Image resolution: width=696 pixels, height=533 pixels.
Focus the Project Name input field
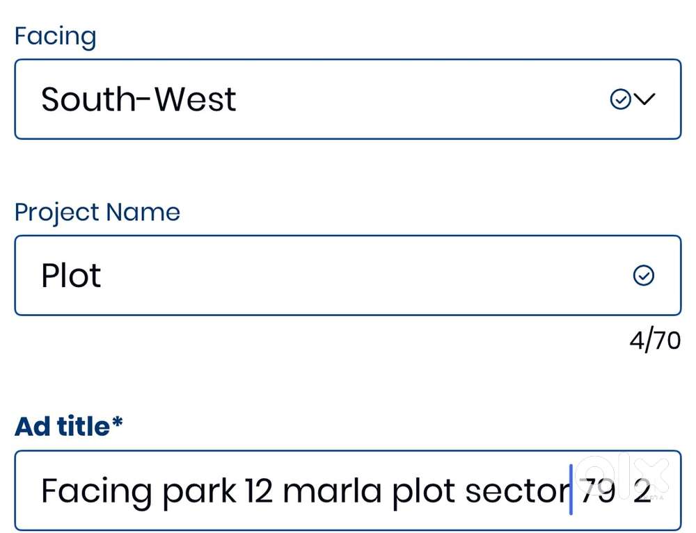[348, 276]
